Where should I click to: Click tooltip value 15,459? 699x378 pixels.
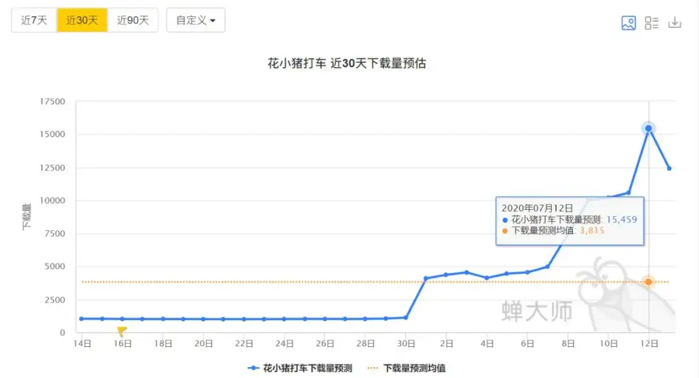click(x=621, y=219)
